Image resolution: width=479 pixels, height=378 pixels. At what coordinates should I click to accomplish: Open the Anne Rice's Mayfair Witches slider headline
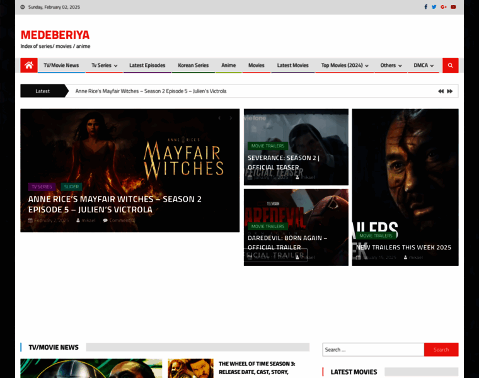coord(115,204)
